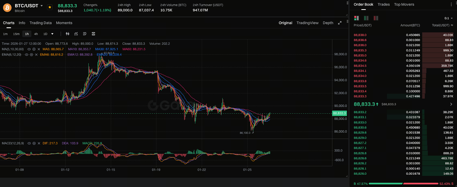Select the 1D timeframe
The height and width of the screenshot is (187, 457).
[x=45, y=34]
